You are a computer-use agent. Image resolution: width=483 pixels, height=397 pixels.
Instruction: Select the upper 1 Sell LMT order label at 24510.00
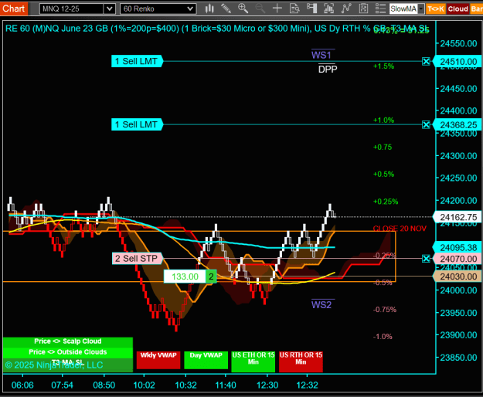137,61
